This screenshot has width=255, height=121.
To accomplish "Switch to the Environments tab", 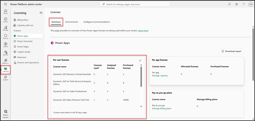I will click(x=71, y=22).
